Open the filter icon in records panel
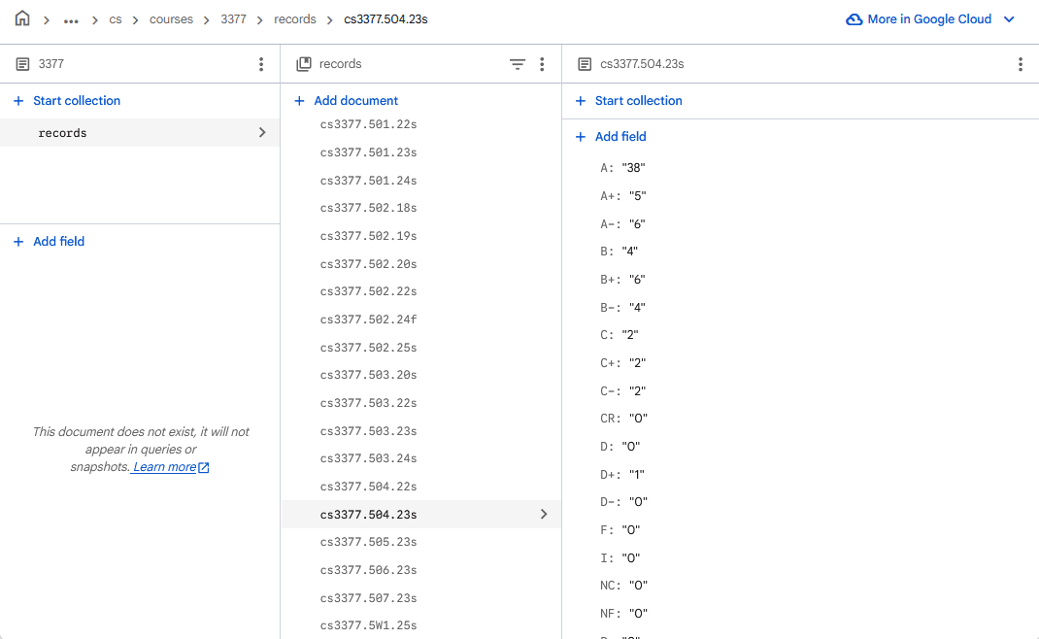Image resolution: width=1039 pixels, height=639 pixels. (x=517, y=64)
